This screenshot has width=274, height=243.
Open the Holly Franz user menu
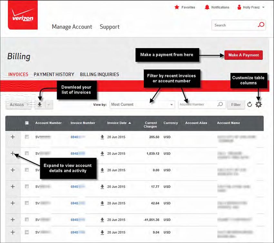251,7
